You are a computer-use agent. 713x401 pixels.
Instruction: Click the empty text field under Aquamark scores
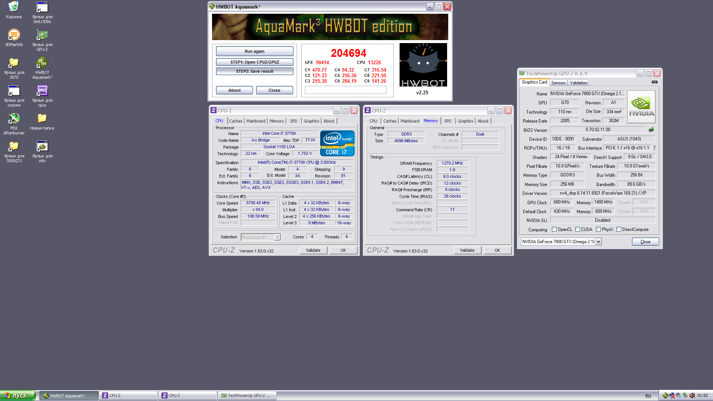[346, 90]
